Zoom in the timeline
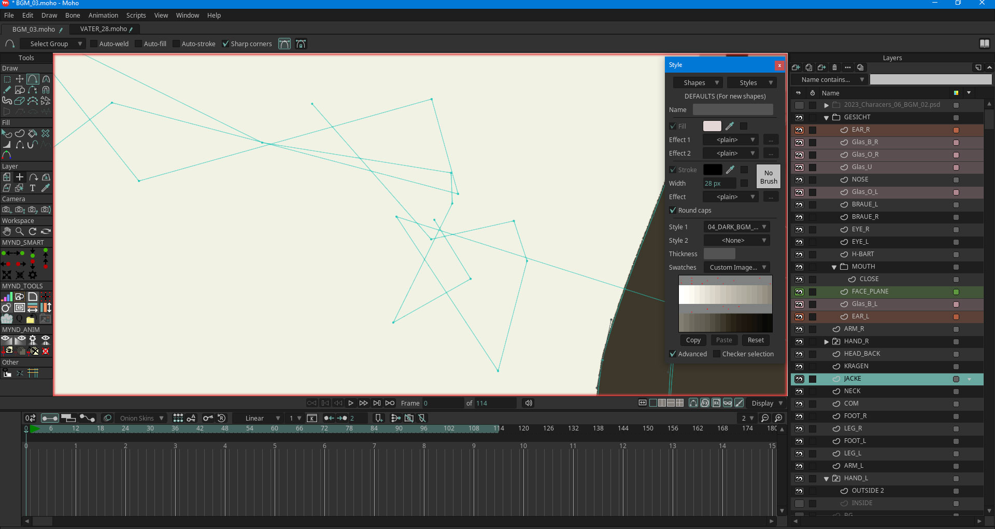This screenshot has width=995, height=529. click(778, 418)
